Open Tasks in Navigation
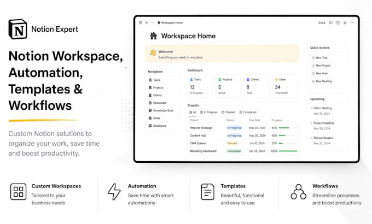Viewport: 372px width, 224px height. coord(154,80)
